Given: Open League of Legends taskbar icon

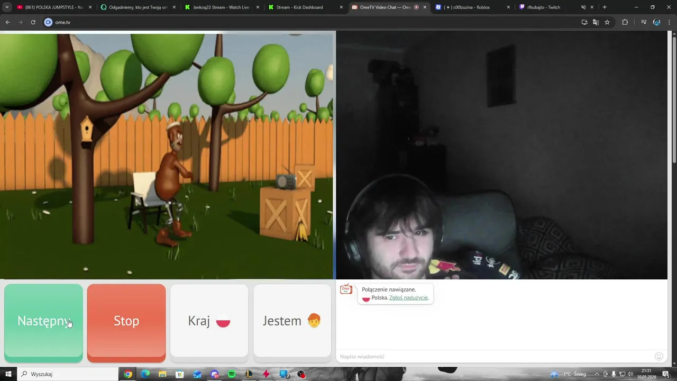Looking at the screenshot, I should click(249, 374).
